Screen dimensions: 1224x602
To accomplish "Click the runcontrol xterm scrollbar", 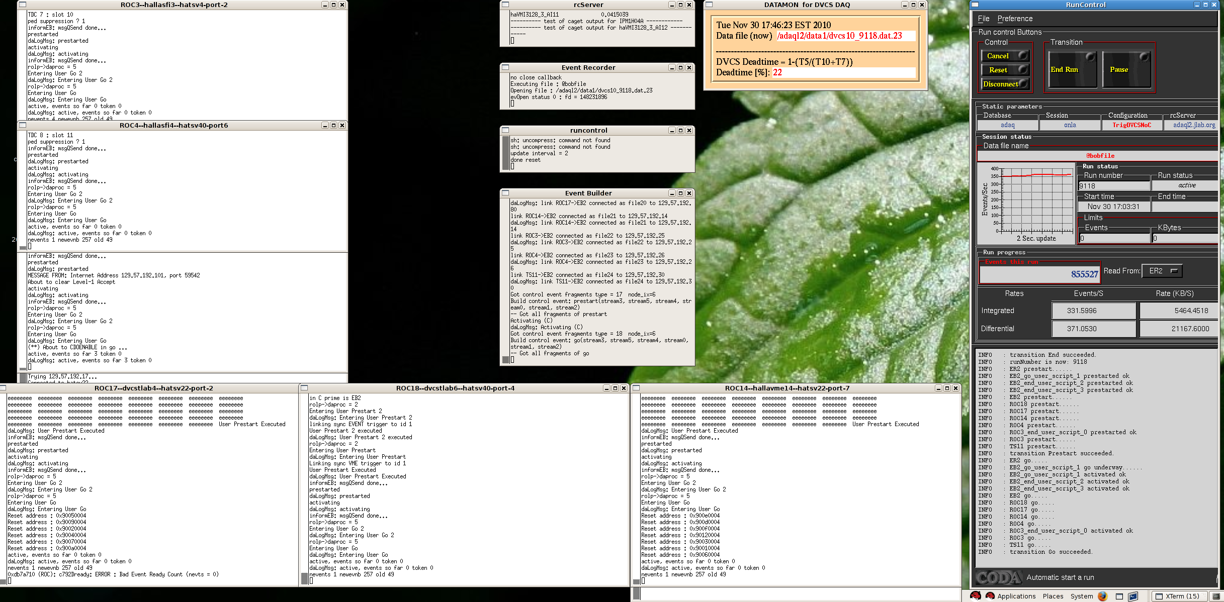I will click(x=505, y=153).
